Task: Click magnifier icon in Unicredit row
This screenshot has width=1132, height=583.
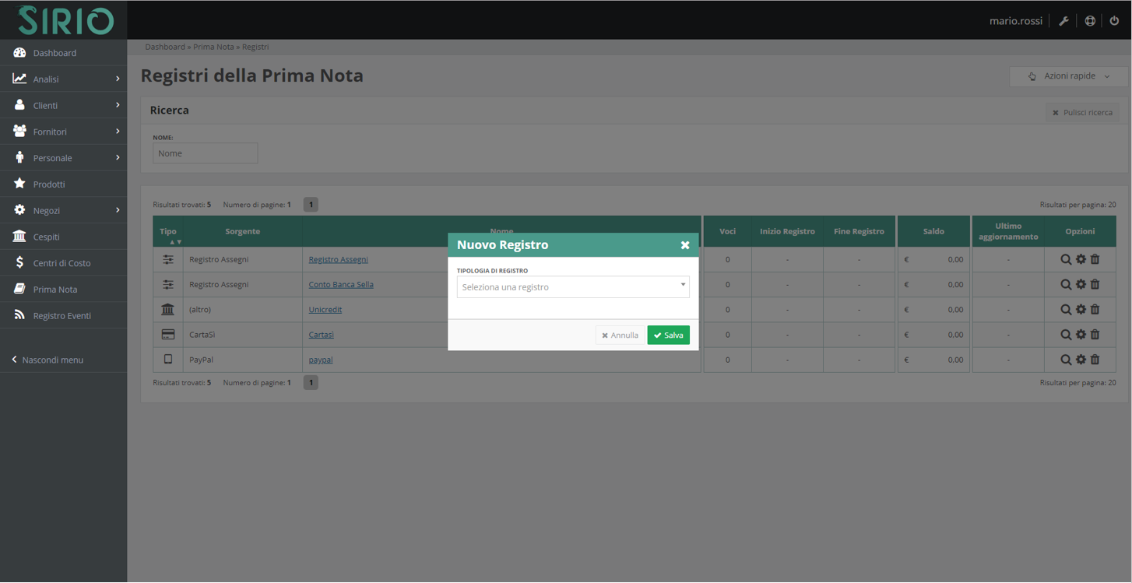Action: [x=1066, y=310]
